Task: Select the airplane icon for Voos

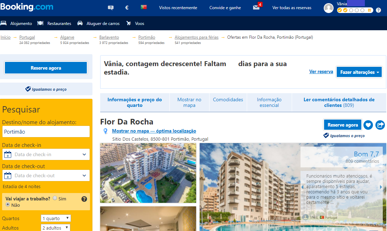Action: (129, 23)
